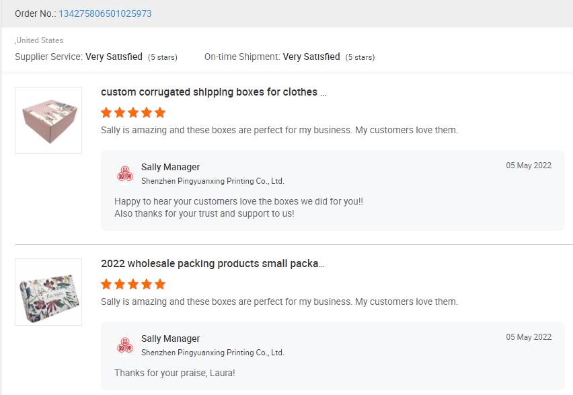Click first star under corrugated shipping boxes review
Image resolution: width=573 pixels, height=395 pixels.
click(106, 112)
